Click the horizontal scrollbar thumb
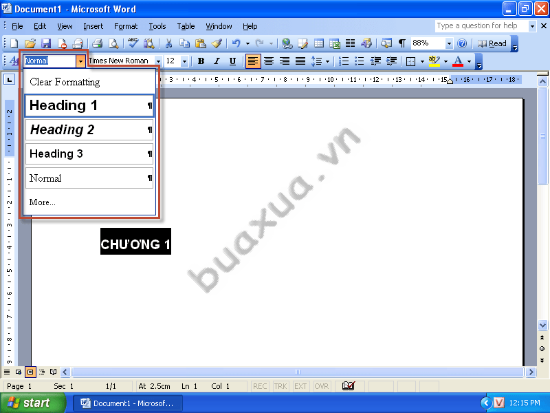 click(x=298, y=372)
